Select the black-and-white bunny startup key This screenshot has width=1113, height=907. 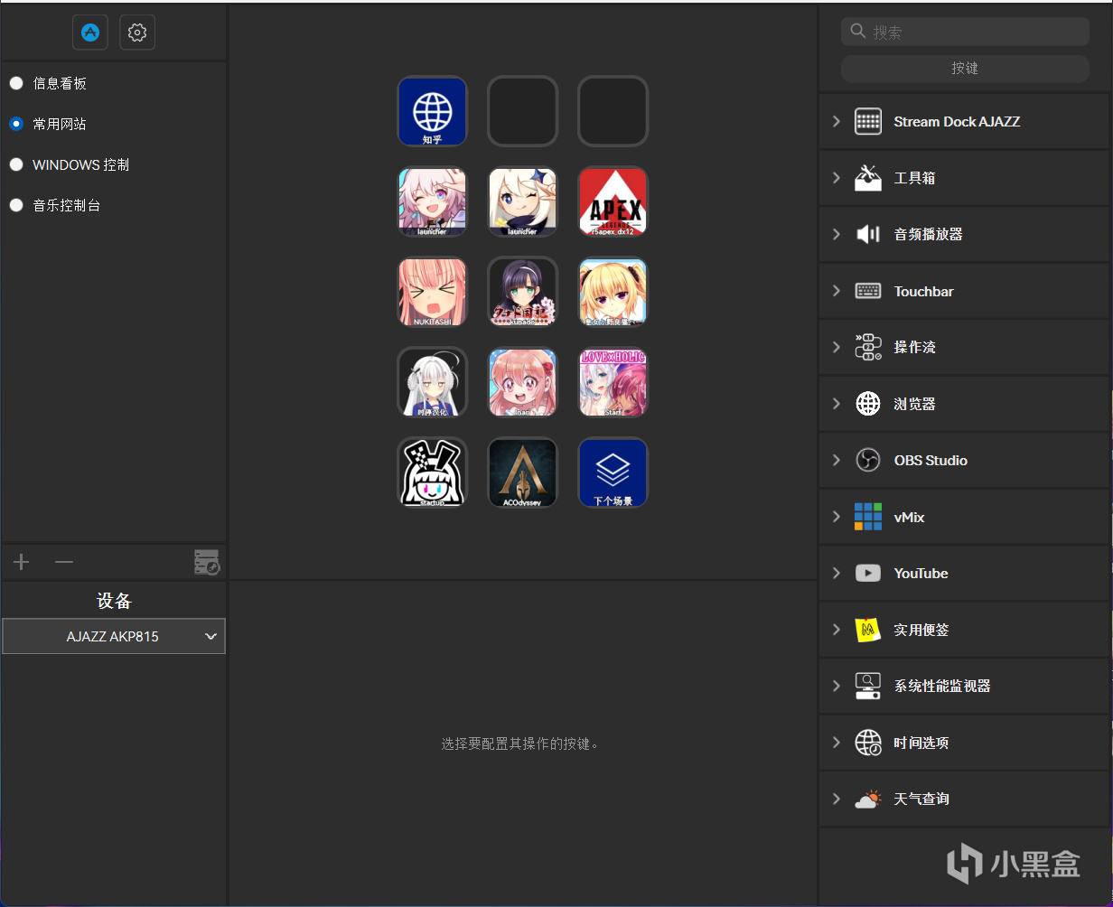433,472
